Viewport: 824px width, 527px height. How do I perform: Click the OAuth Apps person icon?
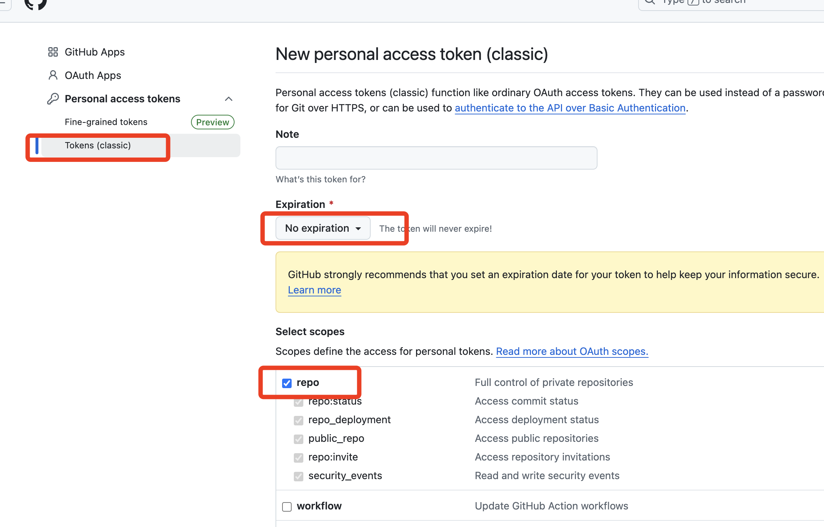pyautogui.click(x=53, y=75)
